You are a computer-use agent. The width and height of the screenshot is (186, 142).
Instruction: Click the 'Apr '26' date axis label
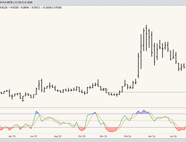pyautogui.click(x=152, y=136)
